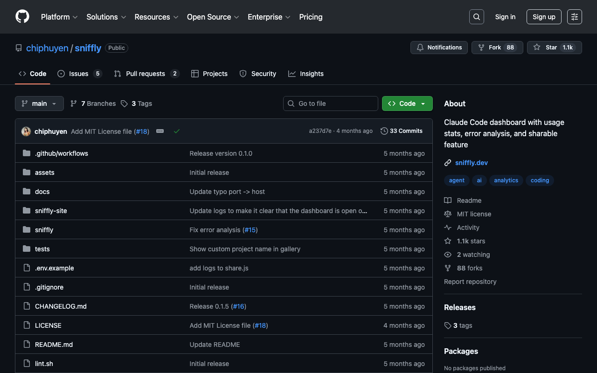
Task: Switch to the Pull requests tab
Action: point(146,74)
